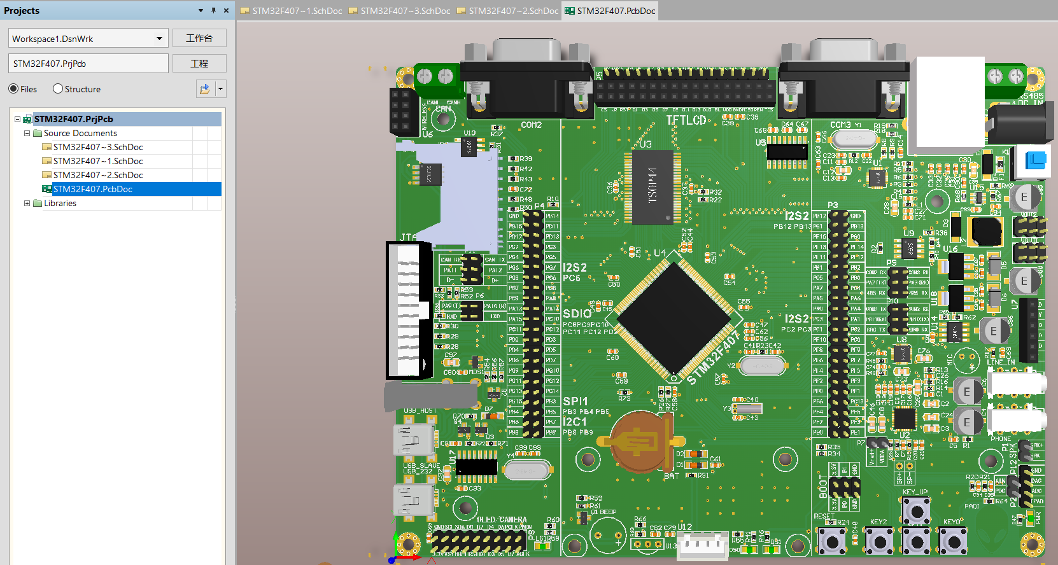Switch to the STM32F407~1.SchDoc tab
Image resolution: width=1058 pixels, height=565 pixels.
[291, 11]
